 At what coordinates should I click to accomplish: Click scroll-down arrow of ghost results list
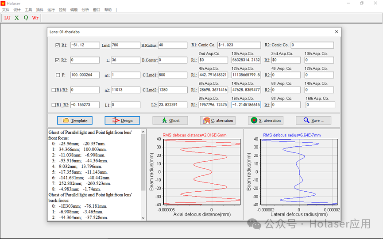coord(143,218)
